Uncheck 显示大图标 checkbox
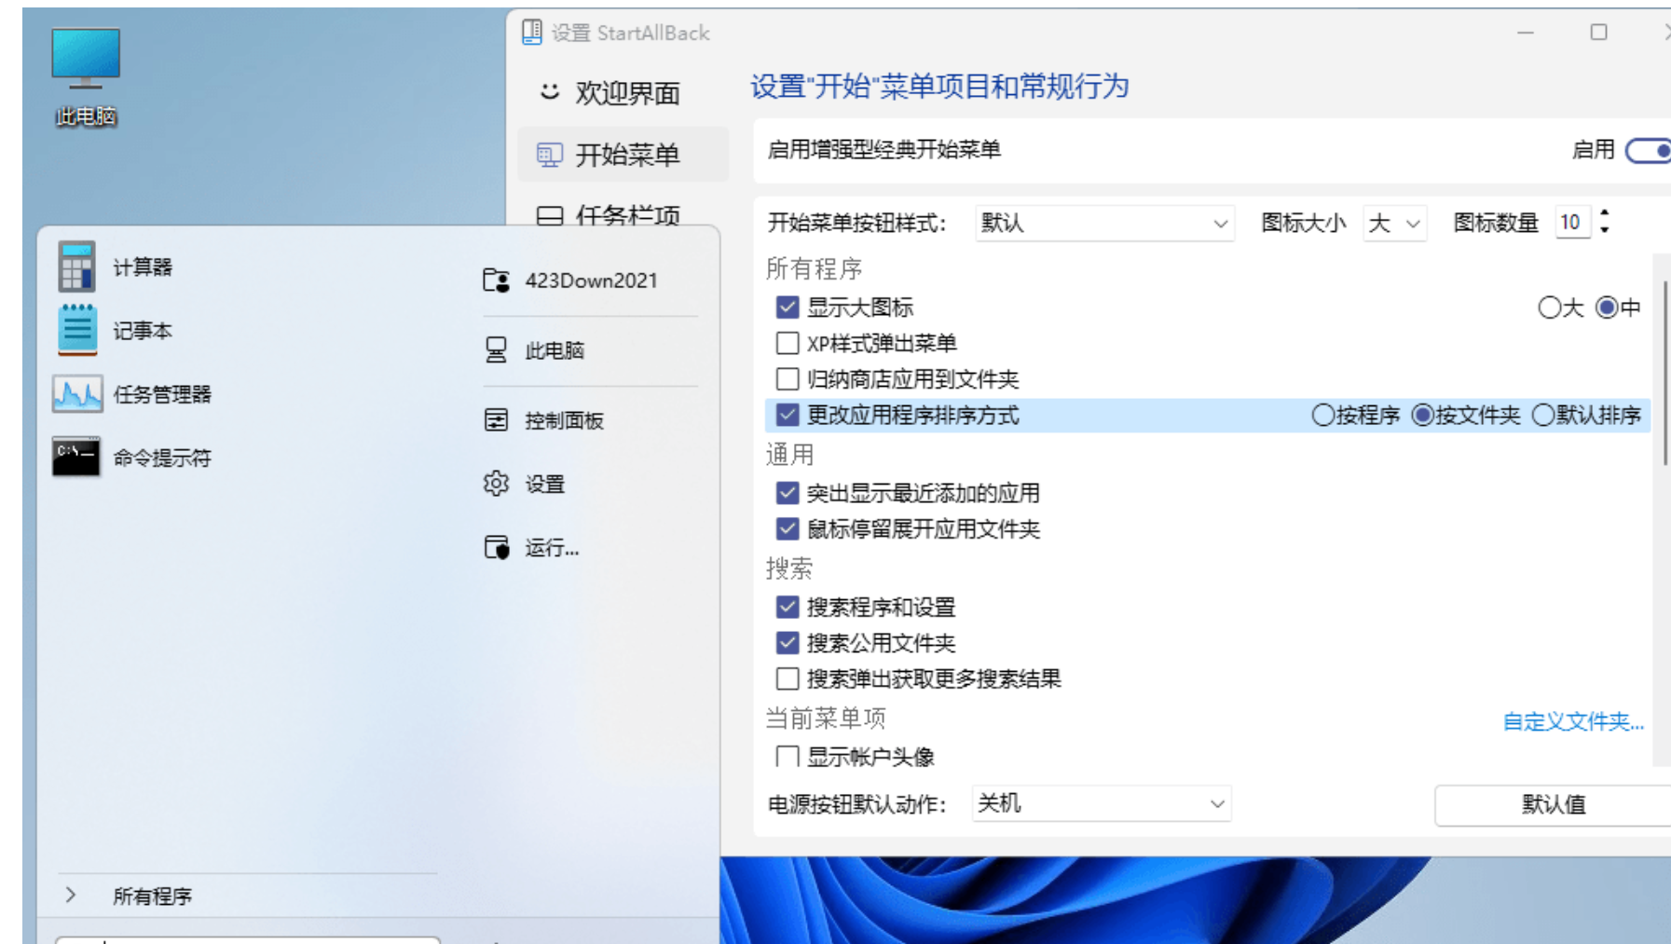Viewport: 1671px width, 944px height. coord(788,308)
